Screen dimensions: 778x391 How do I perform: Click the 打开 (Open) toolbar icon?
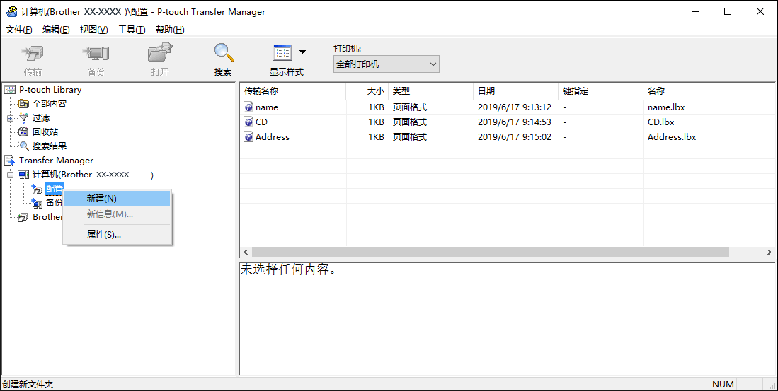click(160, 54)
